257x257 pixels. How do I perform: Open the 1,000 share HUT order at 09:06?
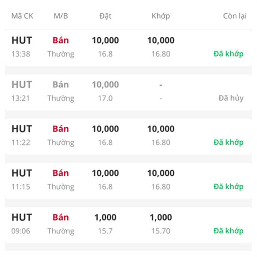coord(128,225)
